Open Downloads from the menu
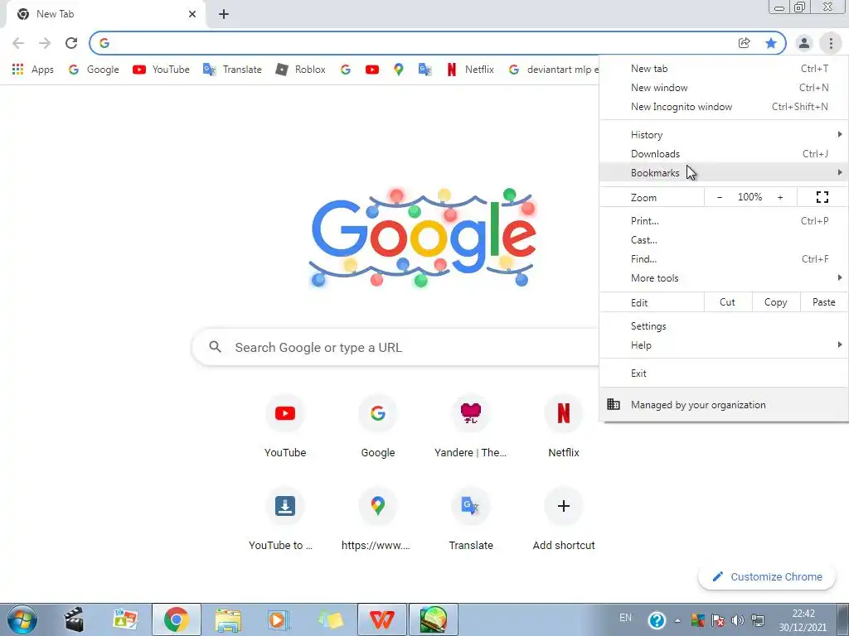 point(724,153)
